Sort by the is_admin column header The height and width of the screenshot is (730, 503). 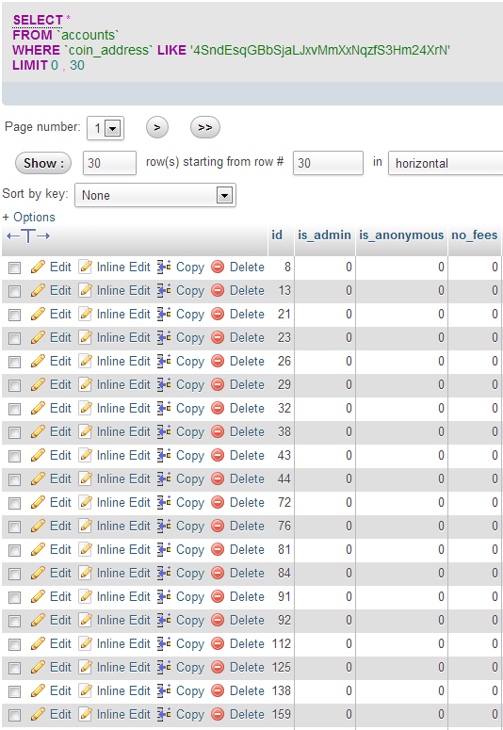click(x=324, y=235)
